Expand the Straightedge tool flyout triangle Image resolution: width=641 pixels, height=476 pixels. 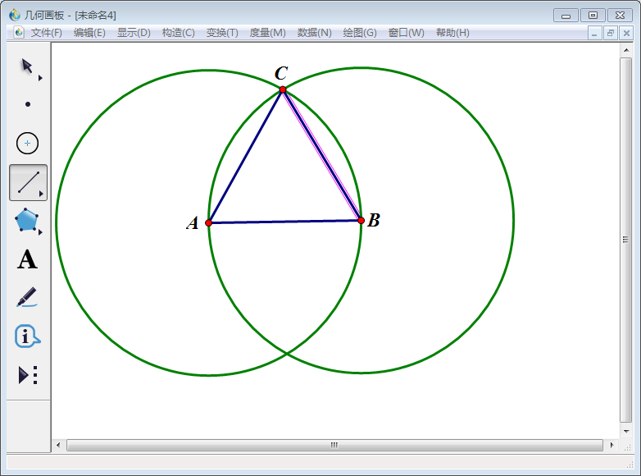pos(41,195)
